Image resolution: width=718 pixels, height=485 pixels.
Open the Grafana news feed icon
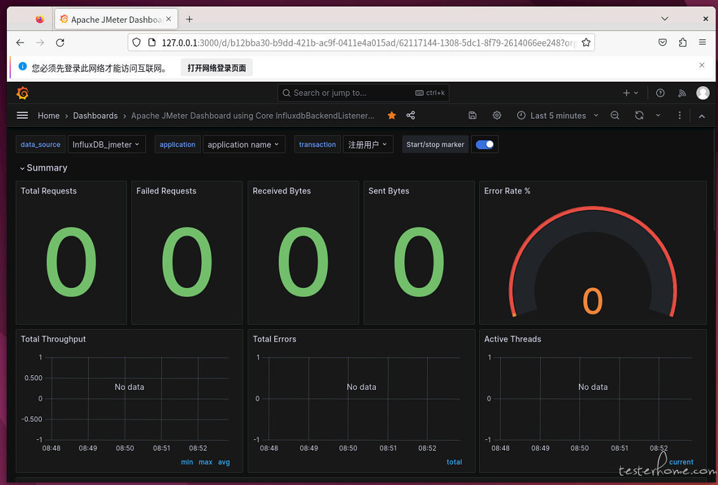tap(682, 93)
